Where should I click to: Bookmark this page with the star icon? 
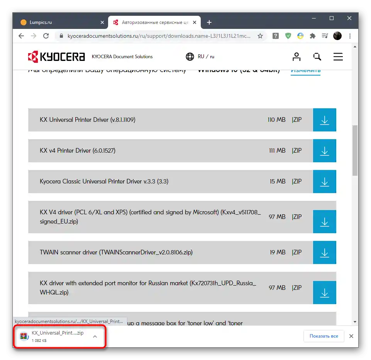coord(260,36)
